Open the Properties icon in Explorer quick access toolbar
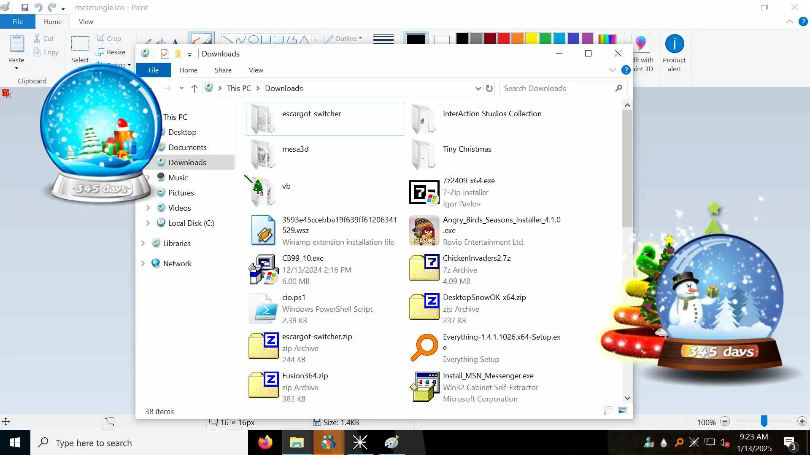Viewport: 810px width, 455px height. (165, 54)
